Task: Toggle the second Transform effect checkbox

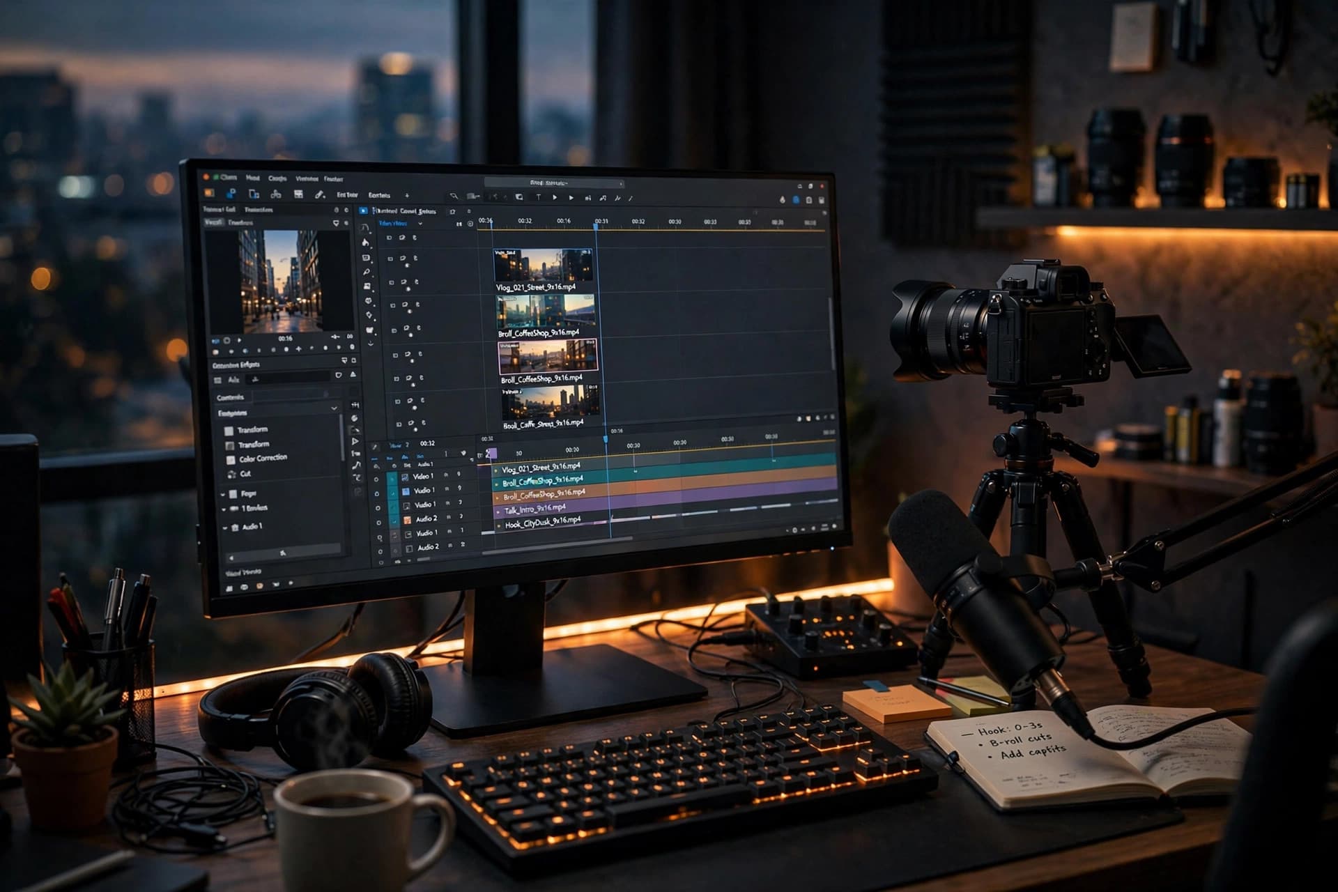Action: click(x=230, y=445)
